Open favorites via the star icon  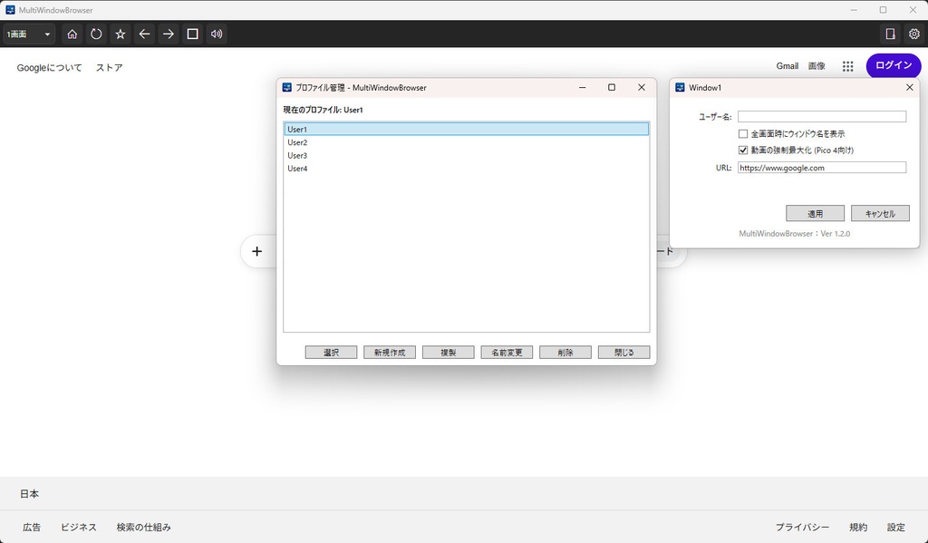pos(120,34)
